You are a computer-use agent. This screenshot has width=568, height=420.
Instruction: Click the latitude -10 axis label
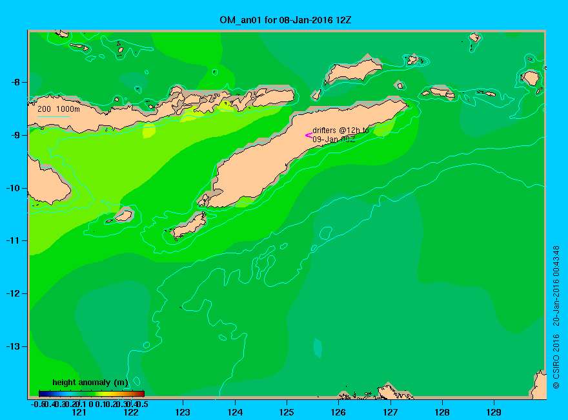13,188
